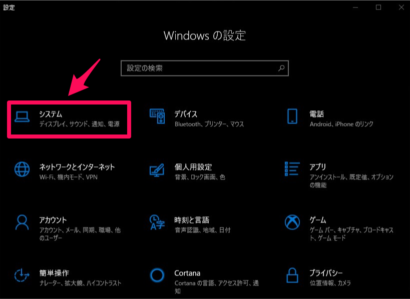Open the ネットワークとインターネット category
Viewport: 410px width, 299px height.
[x=77, y=167]
